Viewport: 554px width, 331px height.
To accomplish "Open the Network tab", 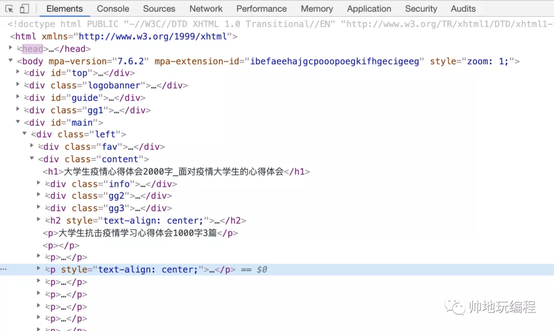I will [206, 9].
